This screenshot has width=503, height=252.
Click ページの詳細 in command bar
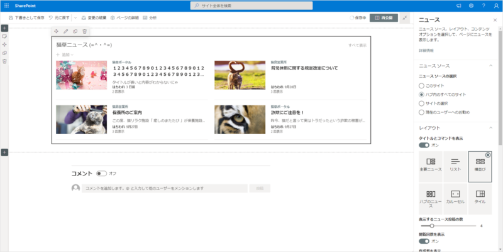125,18
